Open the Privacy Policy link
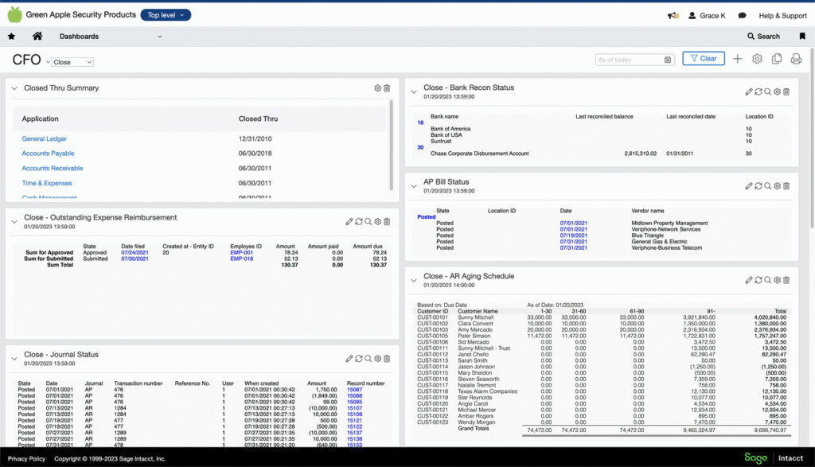815x467 pixels. coord(26,459)
